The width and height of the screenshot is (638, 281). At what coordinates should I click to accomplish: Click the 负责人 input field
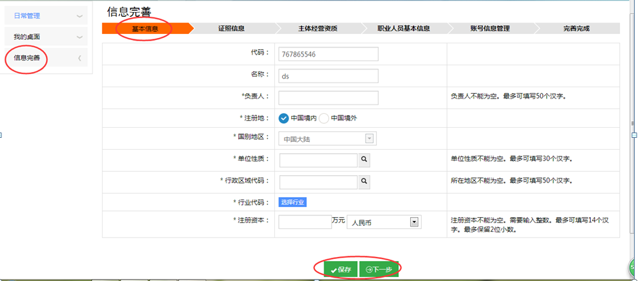coord(328,97)
